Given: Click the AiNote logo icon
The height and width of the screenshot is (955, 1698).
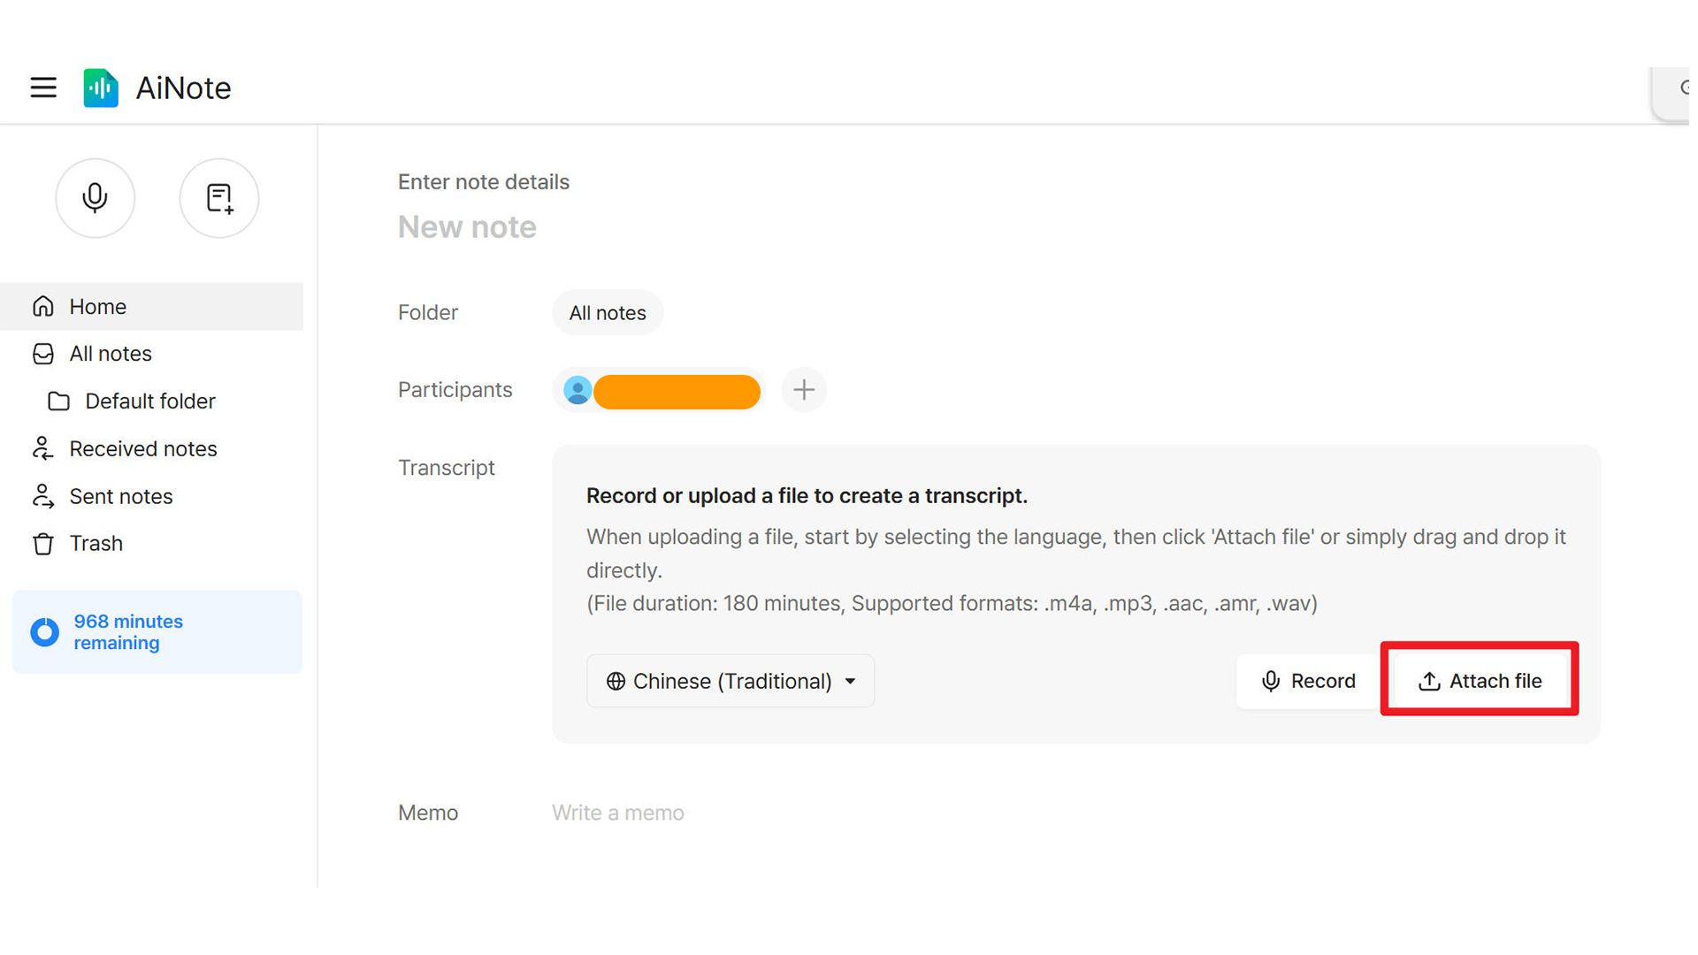Looking at the screenshot, I should 101,88.
